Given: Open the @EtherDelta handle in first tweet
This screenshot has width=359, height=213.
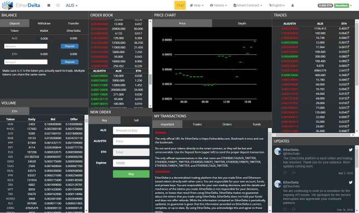Looking at the screenshot, I should [291, 154].
